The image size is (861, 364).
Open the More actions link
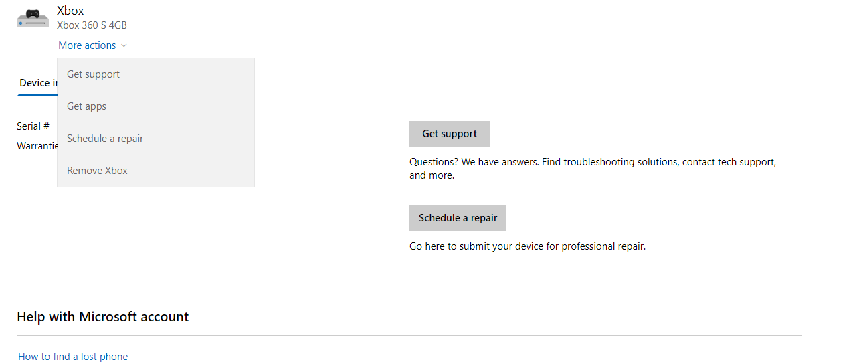(x=87, y=45)
